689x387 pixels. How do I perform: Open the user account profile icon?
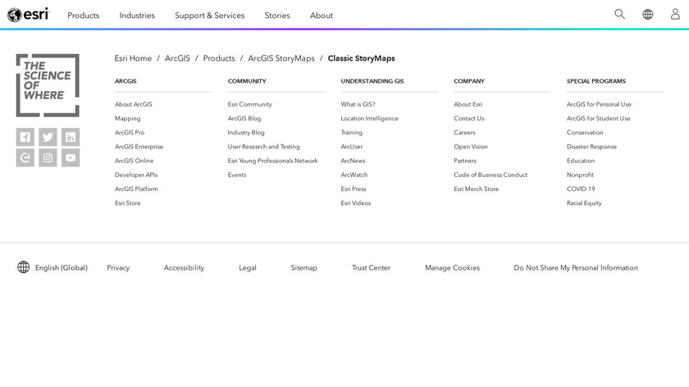[x=675, y=15]
